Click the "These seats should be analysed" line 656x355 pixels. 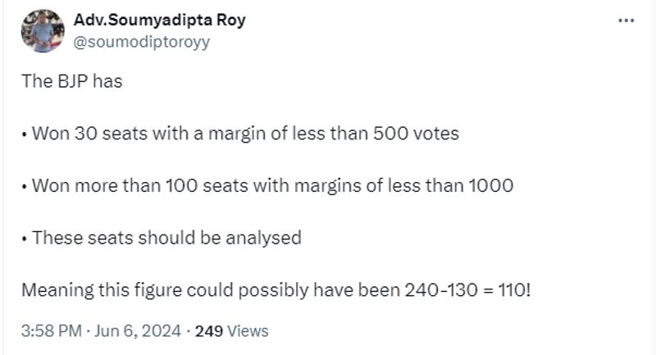point(164,238)
